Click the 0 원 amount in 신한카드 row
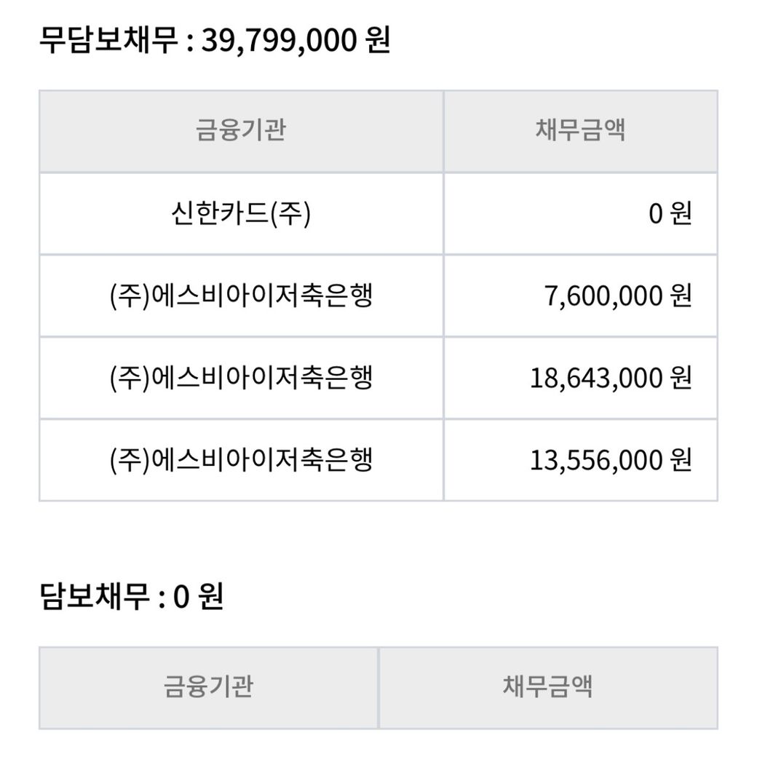The height and width of the screenshot is (757, 757). point(670,214)
